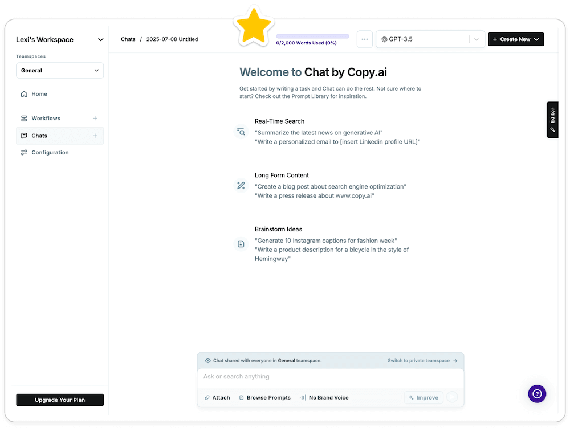Pick the Instagram captions fashion week prompt
The image size is (570, 428).
(x=325, y=241)
